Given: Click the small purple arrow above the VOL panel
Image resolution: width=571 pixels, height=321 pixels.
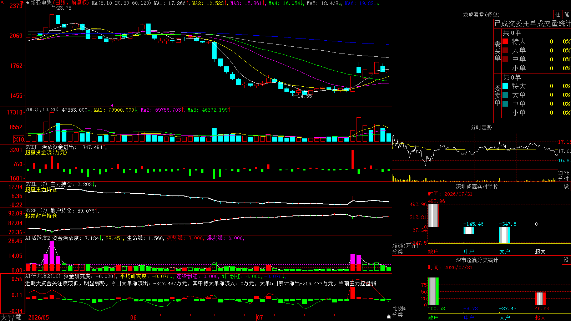Looking at the screenshot, I should [112, 105].
